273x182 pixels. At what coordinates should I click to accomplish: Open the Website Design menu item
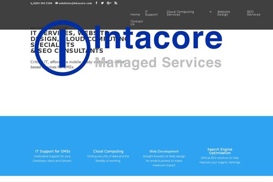[223, 13]
